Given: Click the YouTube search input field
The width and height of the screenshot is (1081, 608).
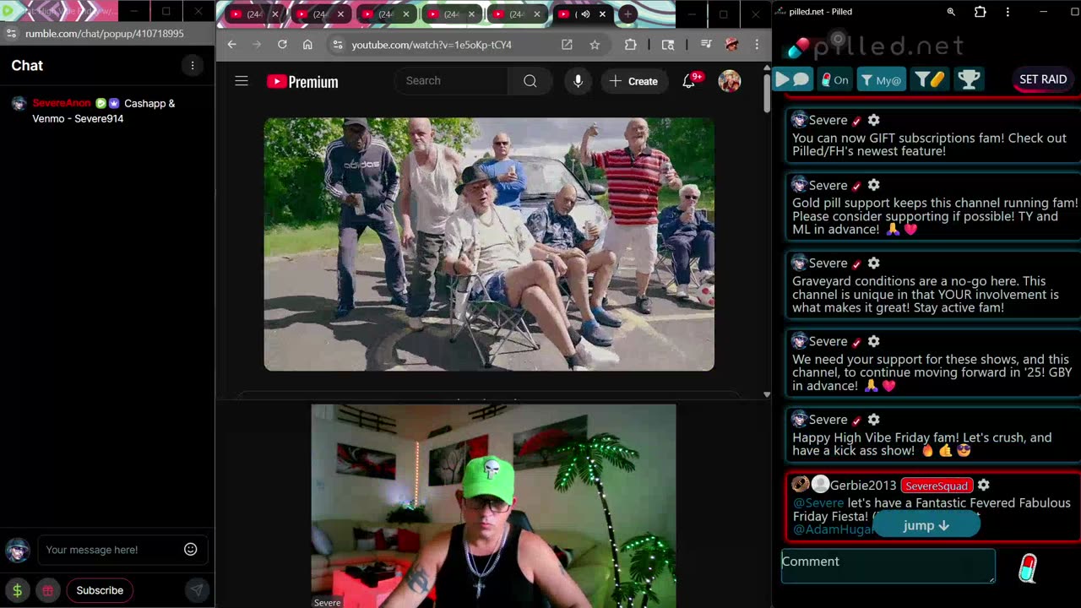Looking at the screenshot, I should tap(452, 81).
